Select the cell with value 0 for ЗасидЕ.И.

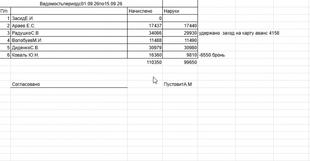tap(145, 19)
